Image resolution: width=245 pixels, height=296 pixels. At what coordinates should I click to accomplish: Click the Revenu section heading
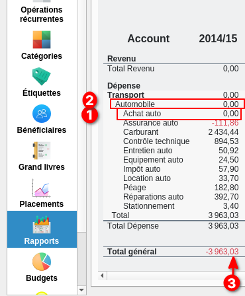(x=122, y=59)
